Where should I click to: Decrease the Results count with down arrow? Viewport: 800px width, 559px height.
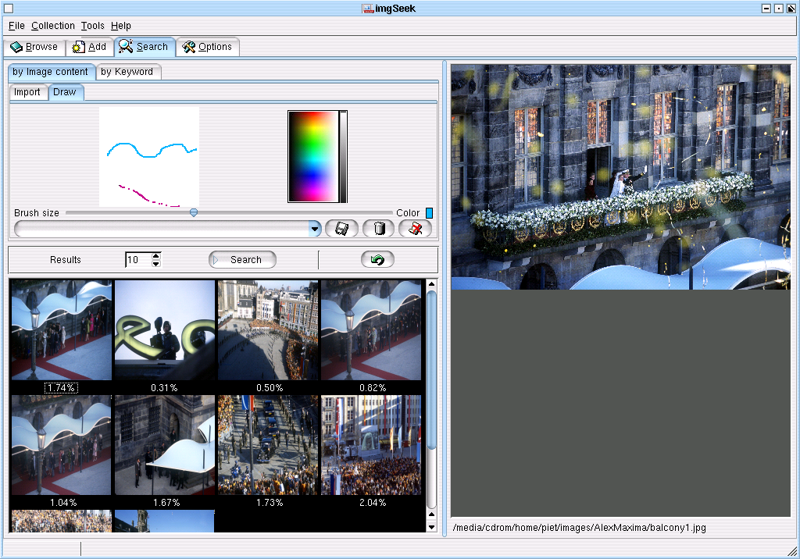[x=156, y=264]
